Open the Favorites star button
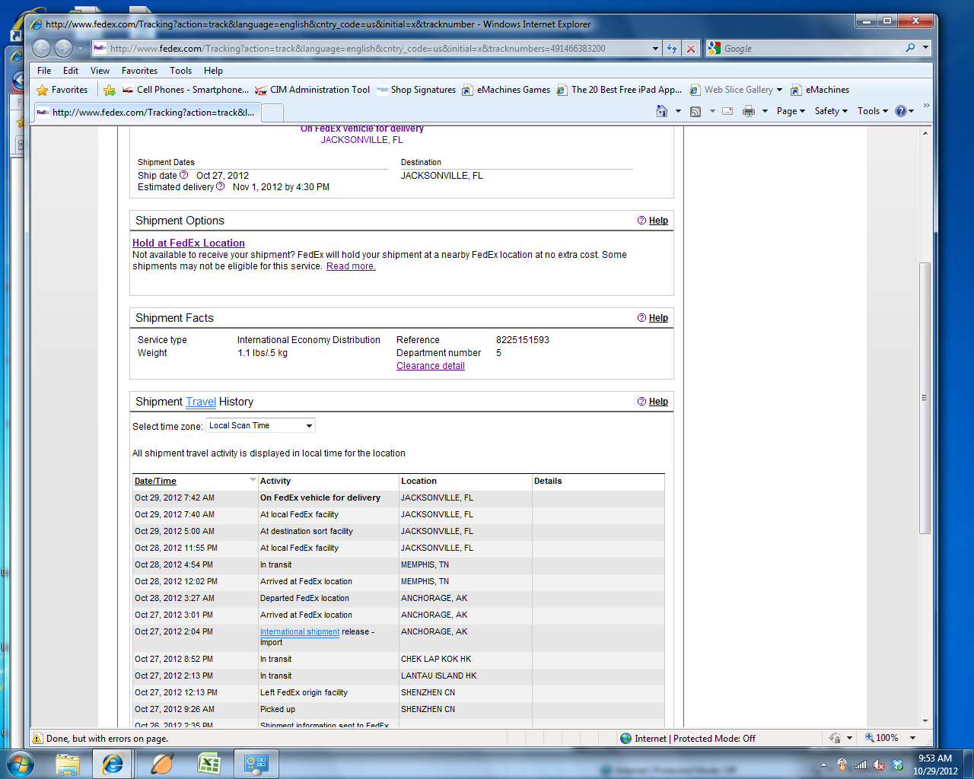This screenshot has width=974, height=779. pos(62,90)
